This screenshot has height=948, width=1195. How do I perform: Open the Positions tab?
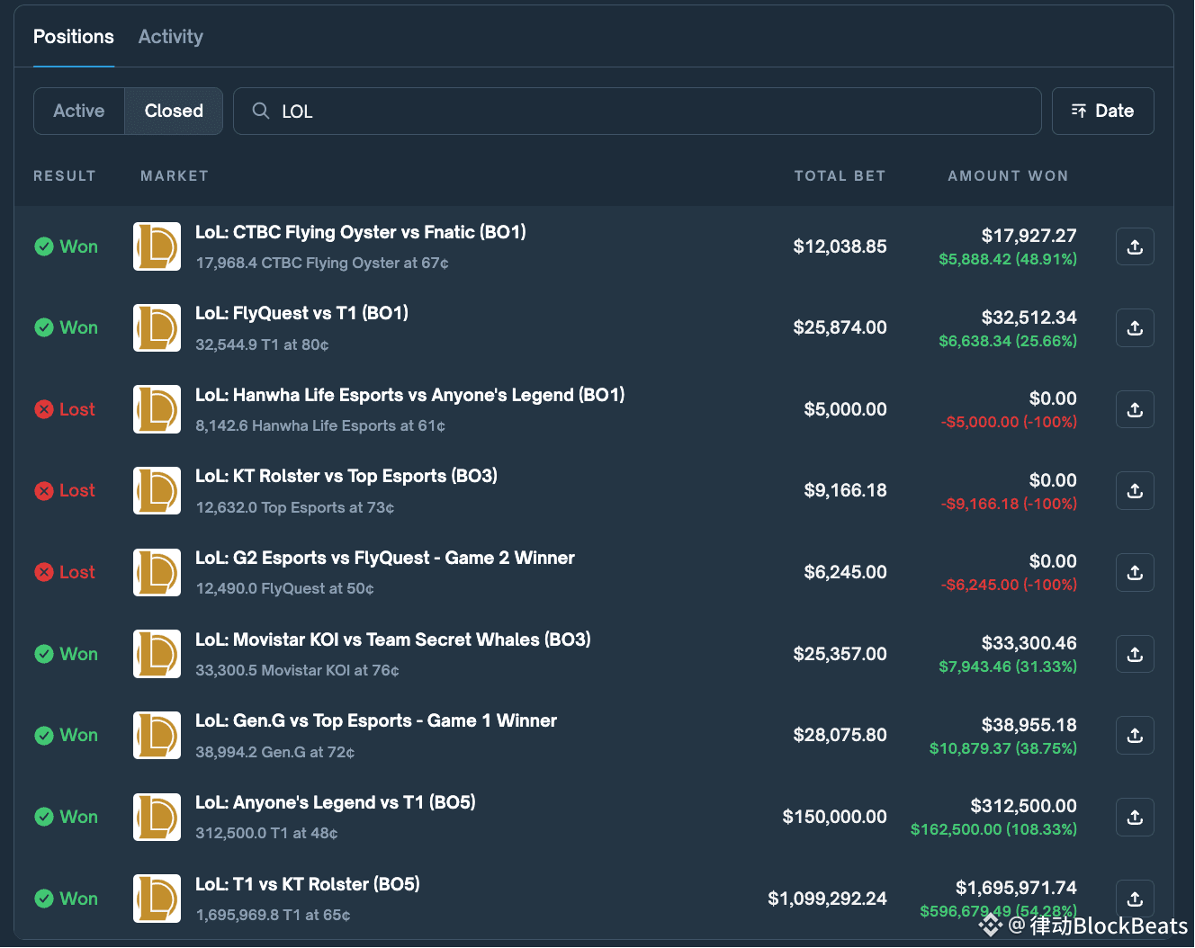coord(74,37)
